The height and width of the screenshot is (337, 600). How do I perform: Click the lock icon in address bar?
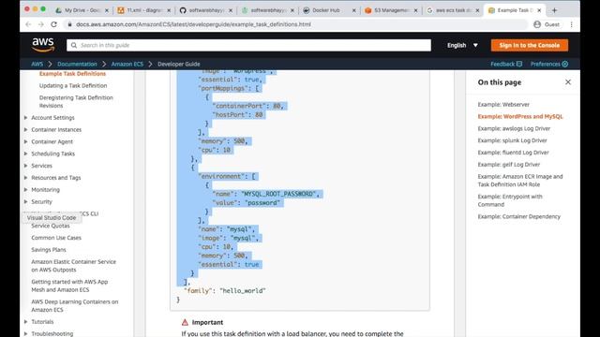pos(69,24)
